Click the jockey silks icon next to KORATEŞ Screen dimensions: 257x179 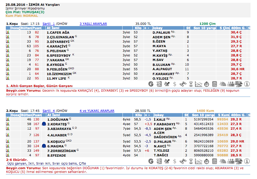point(43,124)
